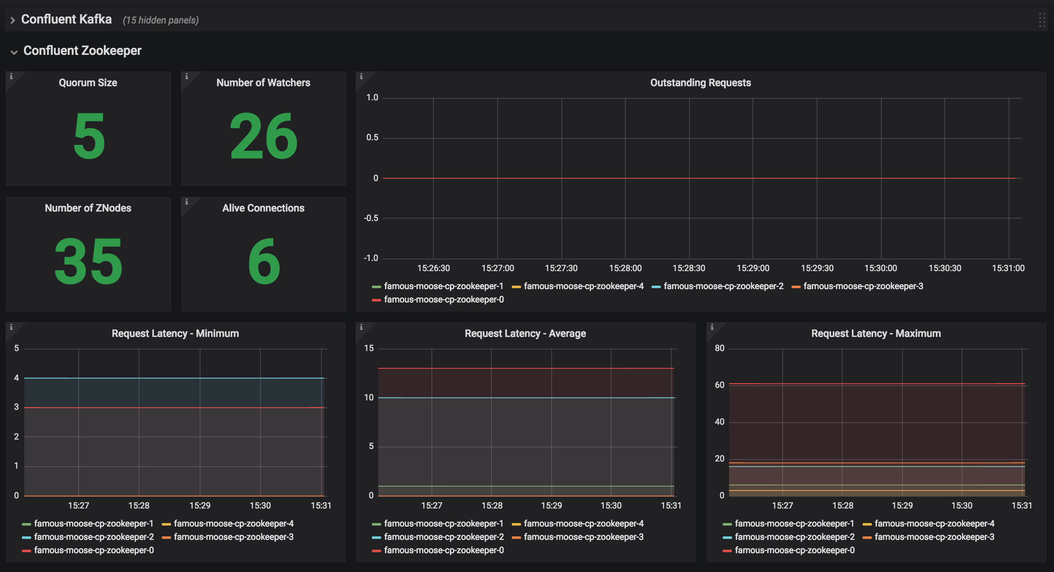Click the Alive Connections value 6
This screenshot has width=1054, height=572.
[264, 261]
